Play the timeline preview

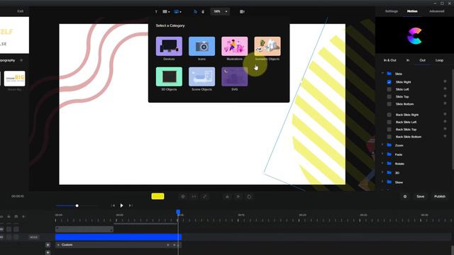(x=121, y=205)
